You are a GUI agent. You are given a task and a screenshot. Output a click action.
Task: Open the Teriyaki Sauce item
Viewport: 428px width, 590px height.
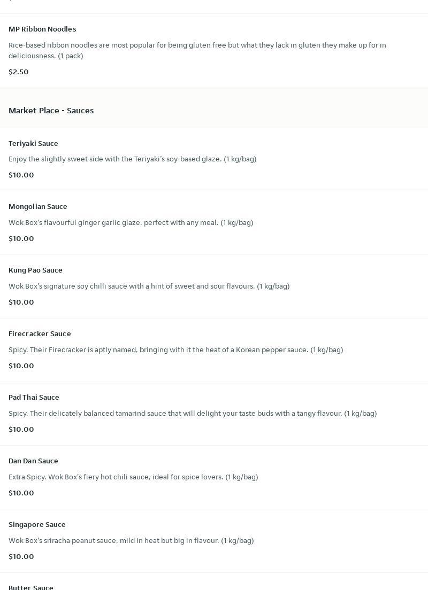point(33,143)
